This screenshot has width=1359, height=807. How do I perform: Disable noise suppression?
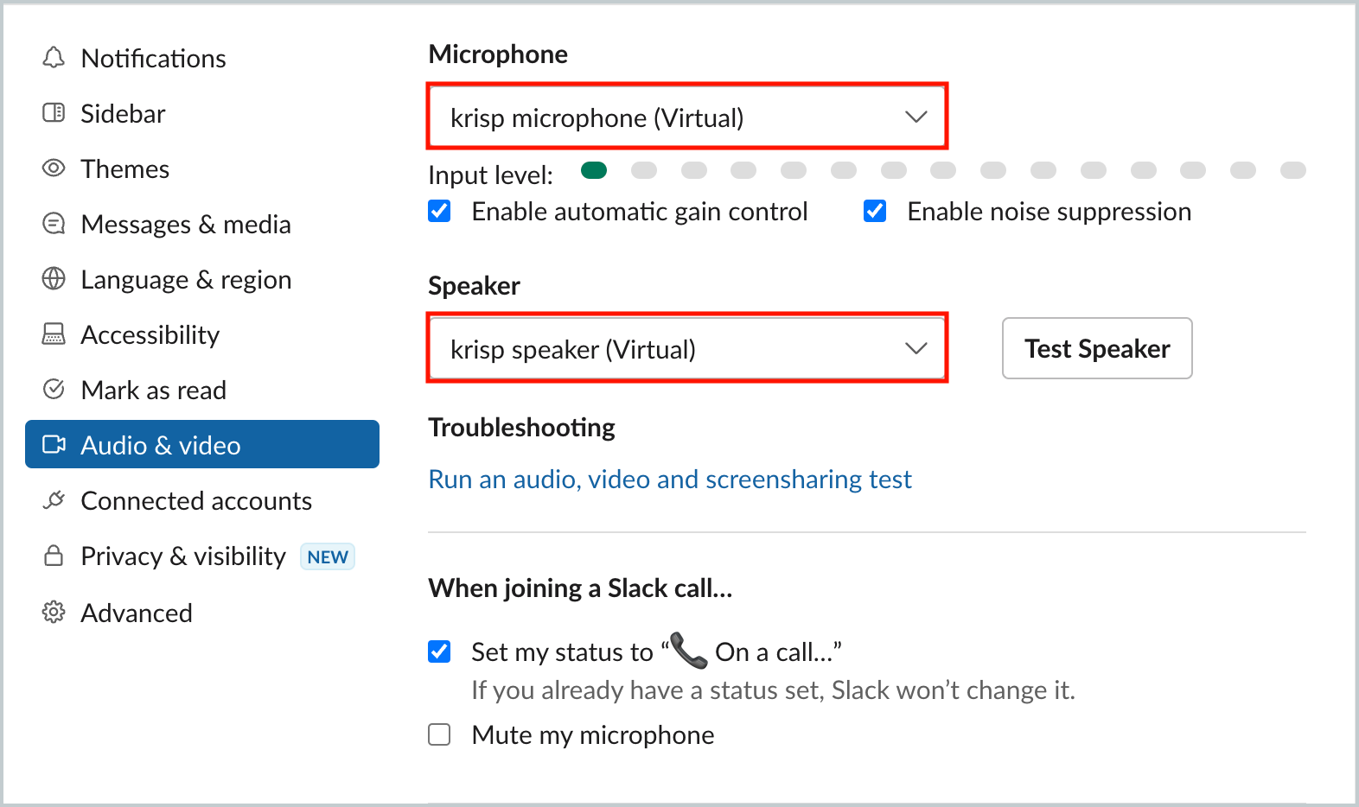click(x=875, y=211)
